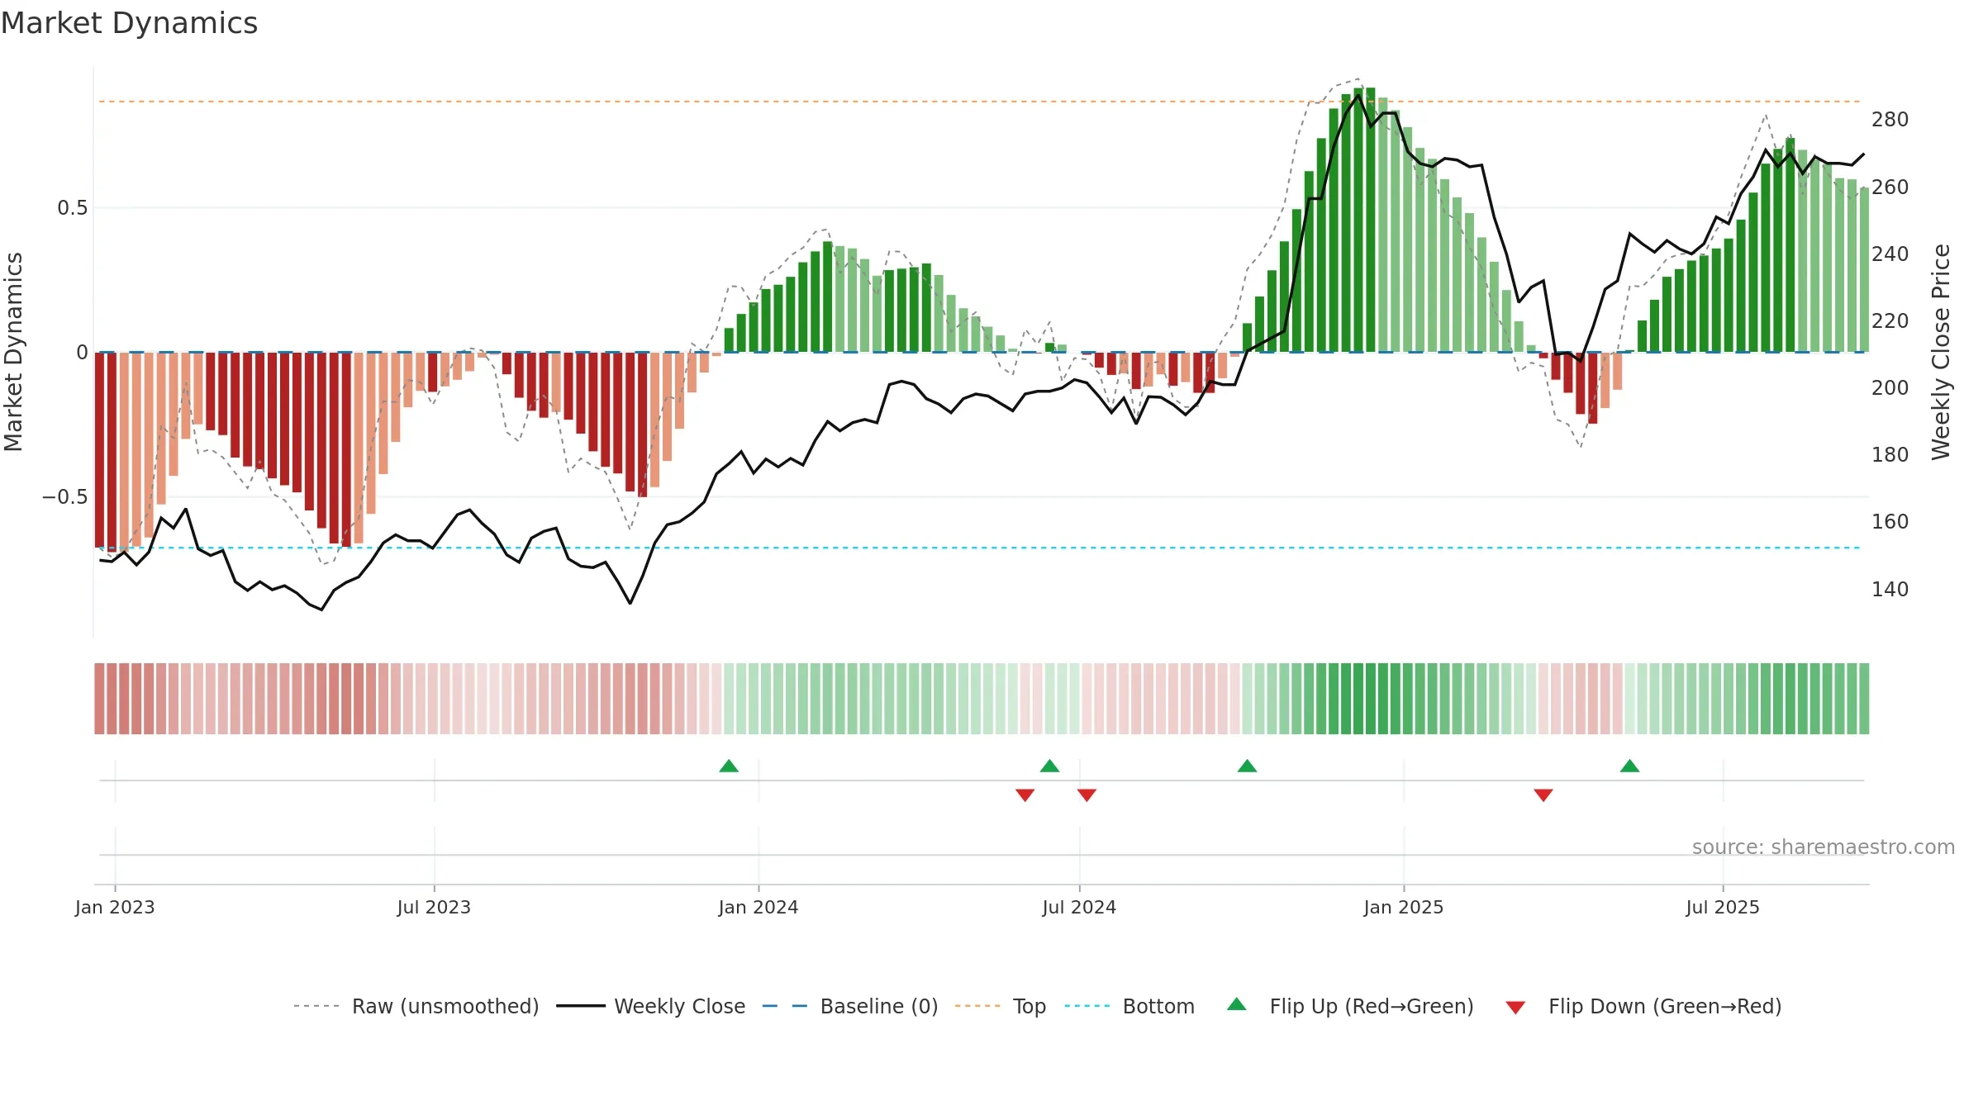Toggle the Top legend entry

click(x=1000, y=1006)
